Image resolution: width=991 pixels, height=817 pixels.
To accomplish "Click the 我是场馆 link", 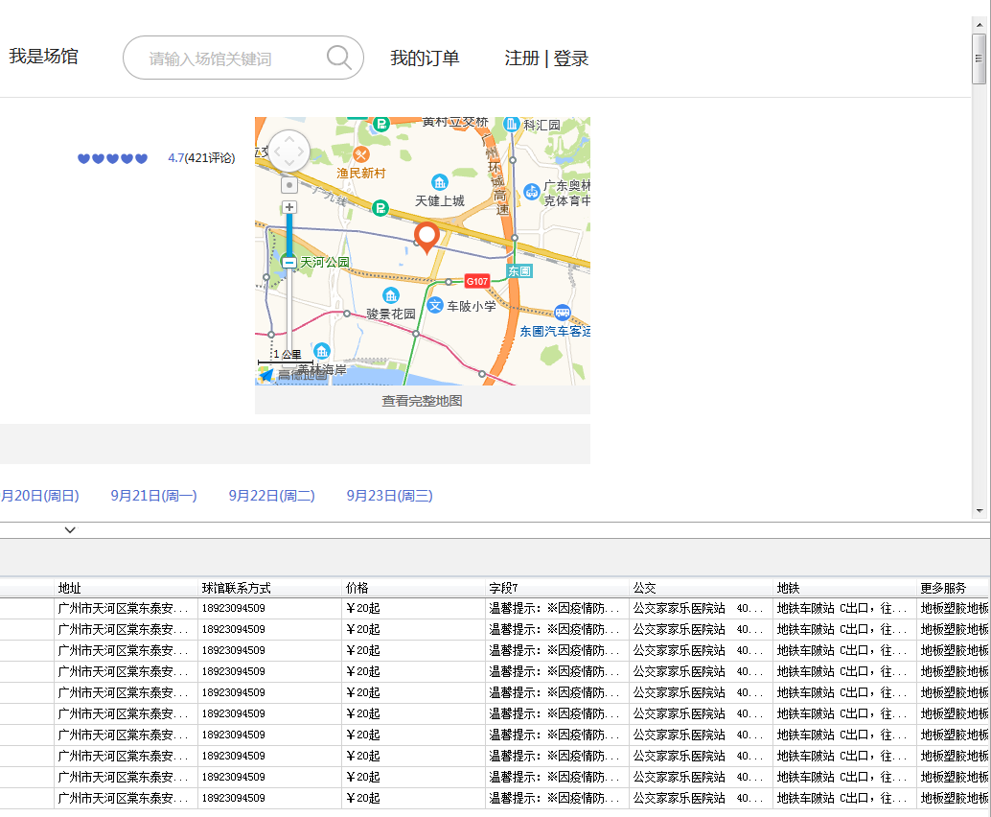I will point(44,57).
